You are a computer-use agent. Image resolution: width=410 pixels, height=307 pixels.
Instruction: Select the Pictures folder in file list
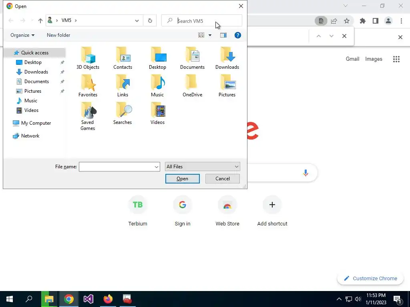pos(227,86)
